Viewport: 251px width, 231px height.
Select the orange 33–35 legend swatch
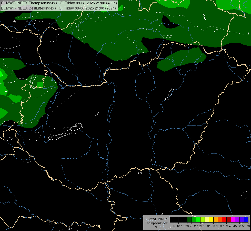[x=216, y=220]
